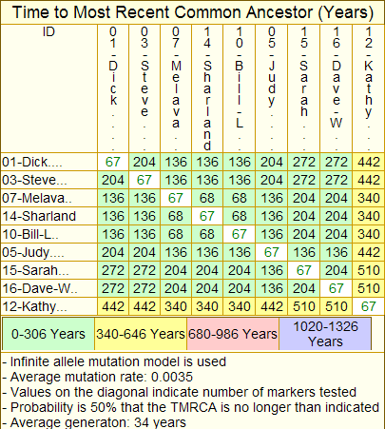Click the diagonal 67 in the 05-Judy row
Image resolution: width=385 pixels, height=429 pixels.
tap(272, 252)
